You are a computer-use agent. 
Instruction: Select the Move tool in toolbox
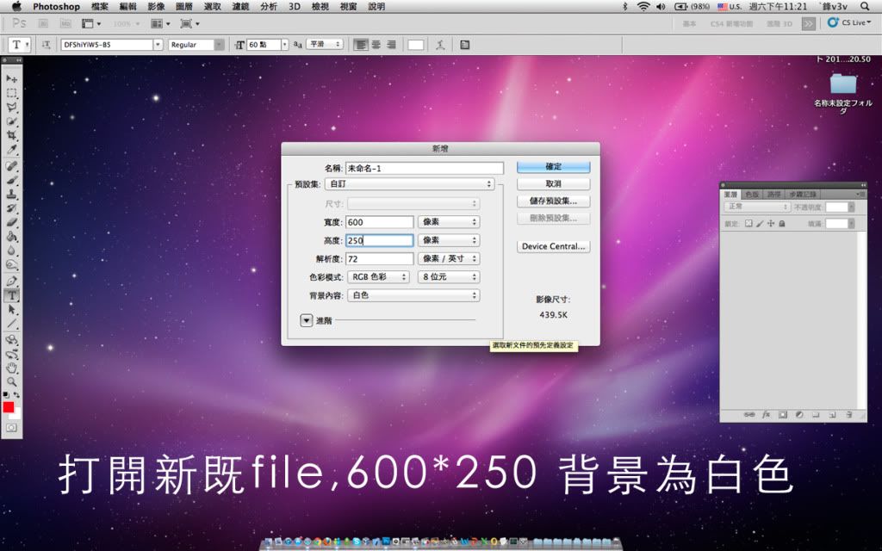(x=12, y=78)
